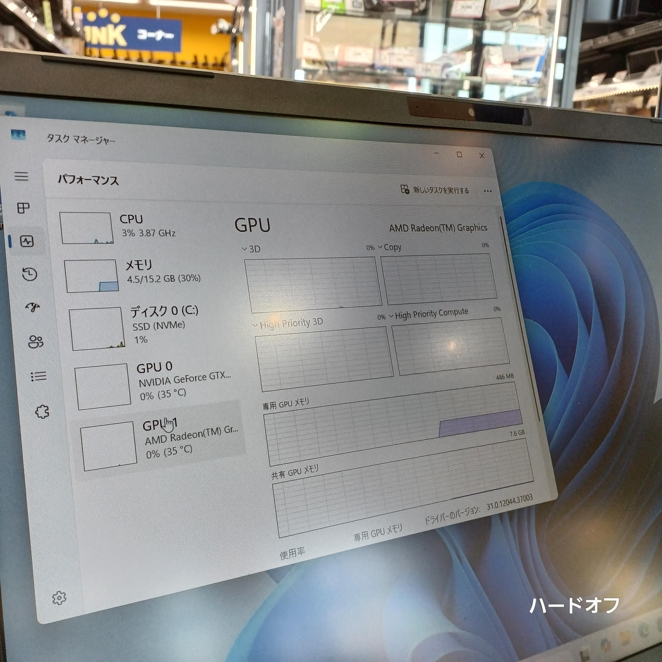Click the Task Manager app icon
Image resolution: width=662 pixels, height=662 pixels.
pos(18,134)
